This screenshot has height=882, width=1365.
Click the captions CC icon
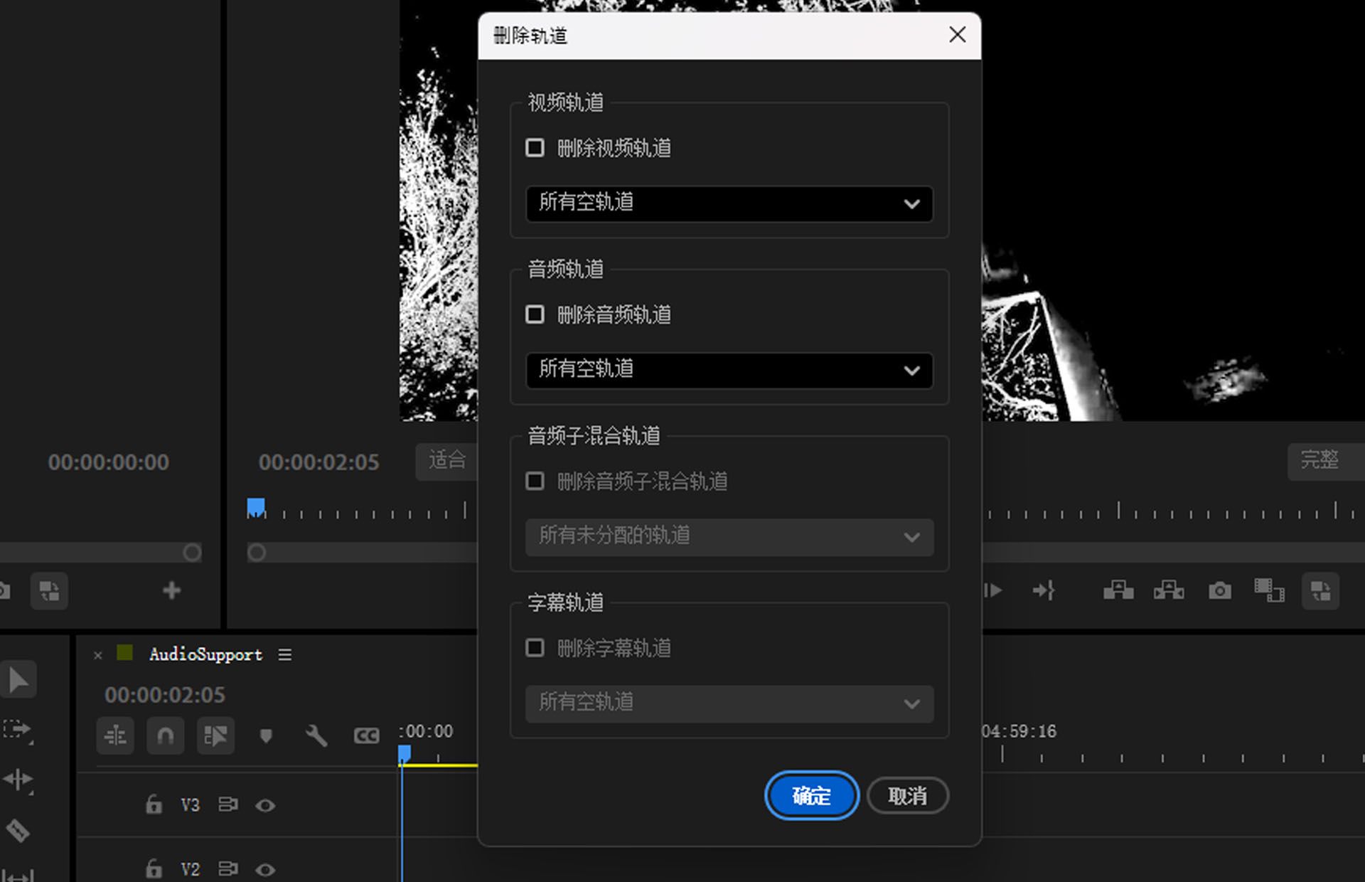tap(367, 736)
